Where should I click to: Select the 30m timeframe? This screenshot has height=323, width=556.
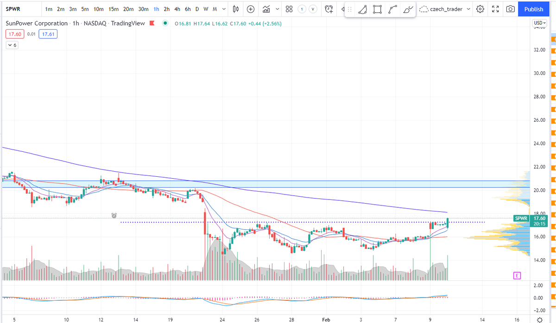pyautogui.click(x=144, y=9)
